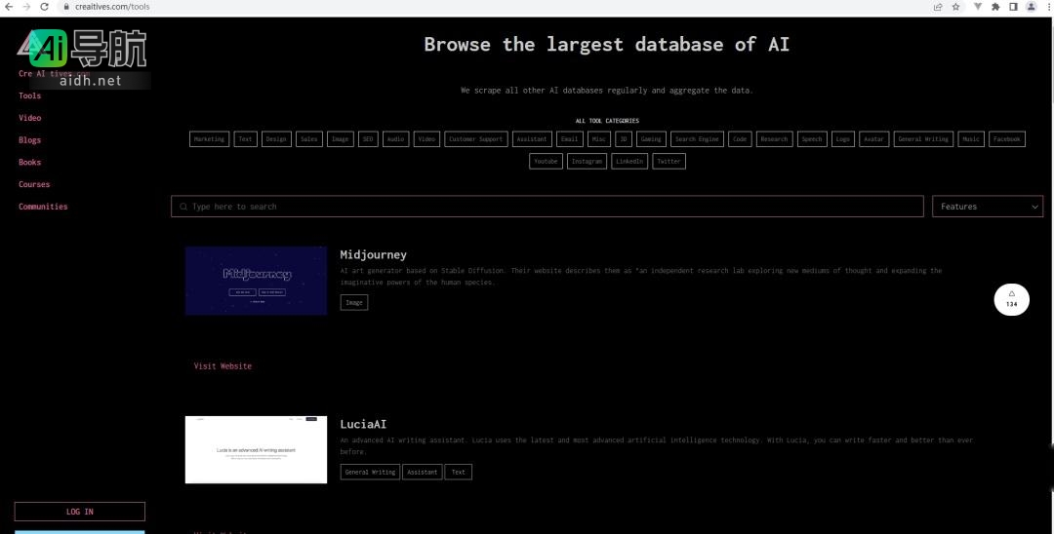
Task: Click the share page icon in address bar
Action: click(938, 7)
